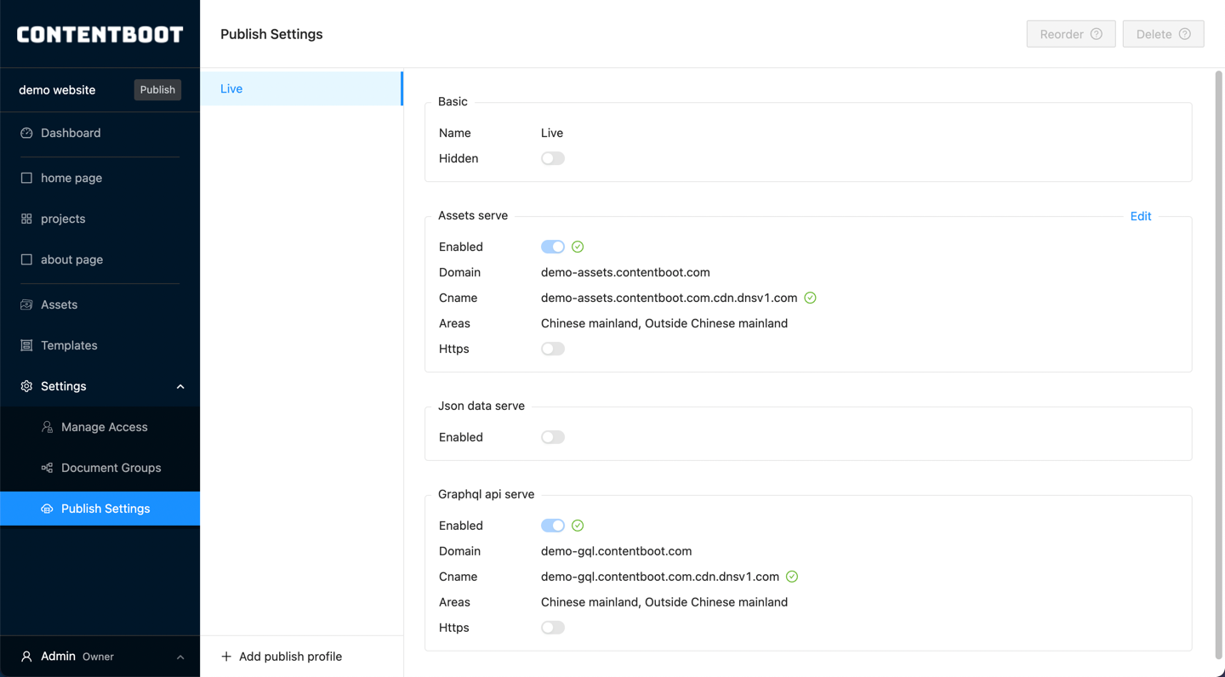Click the Owner role label
The width and height of the screenshot is (1225, 677).
coord(98,657)
